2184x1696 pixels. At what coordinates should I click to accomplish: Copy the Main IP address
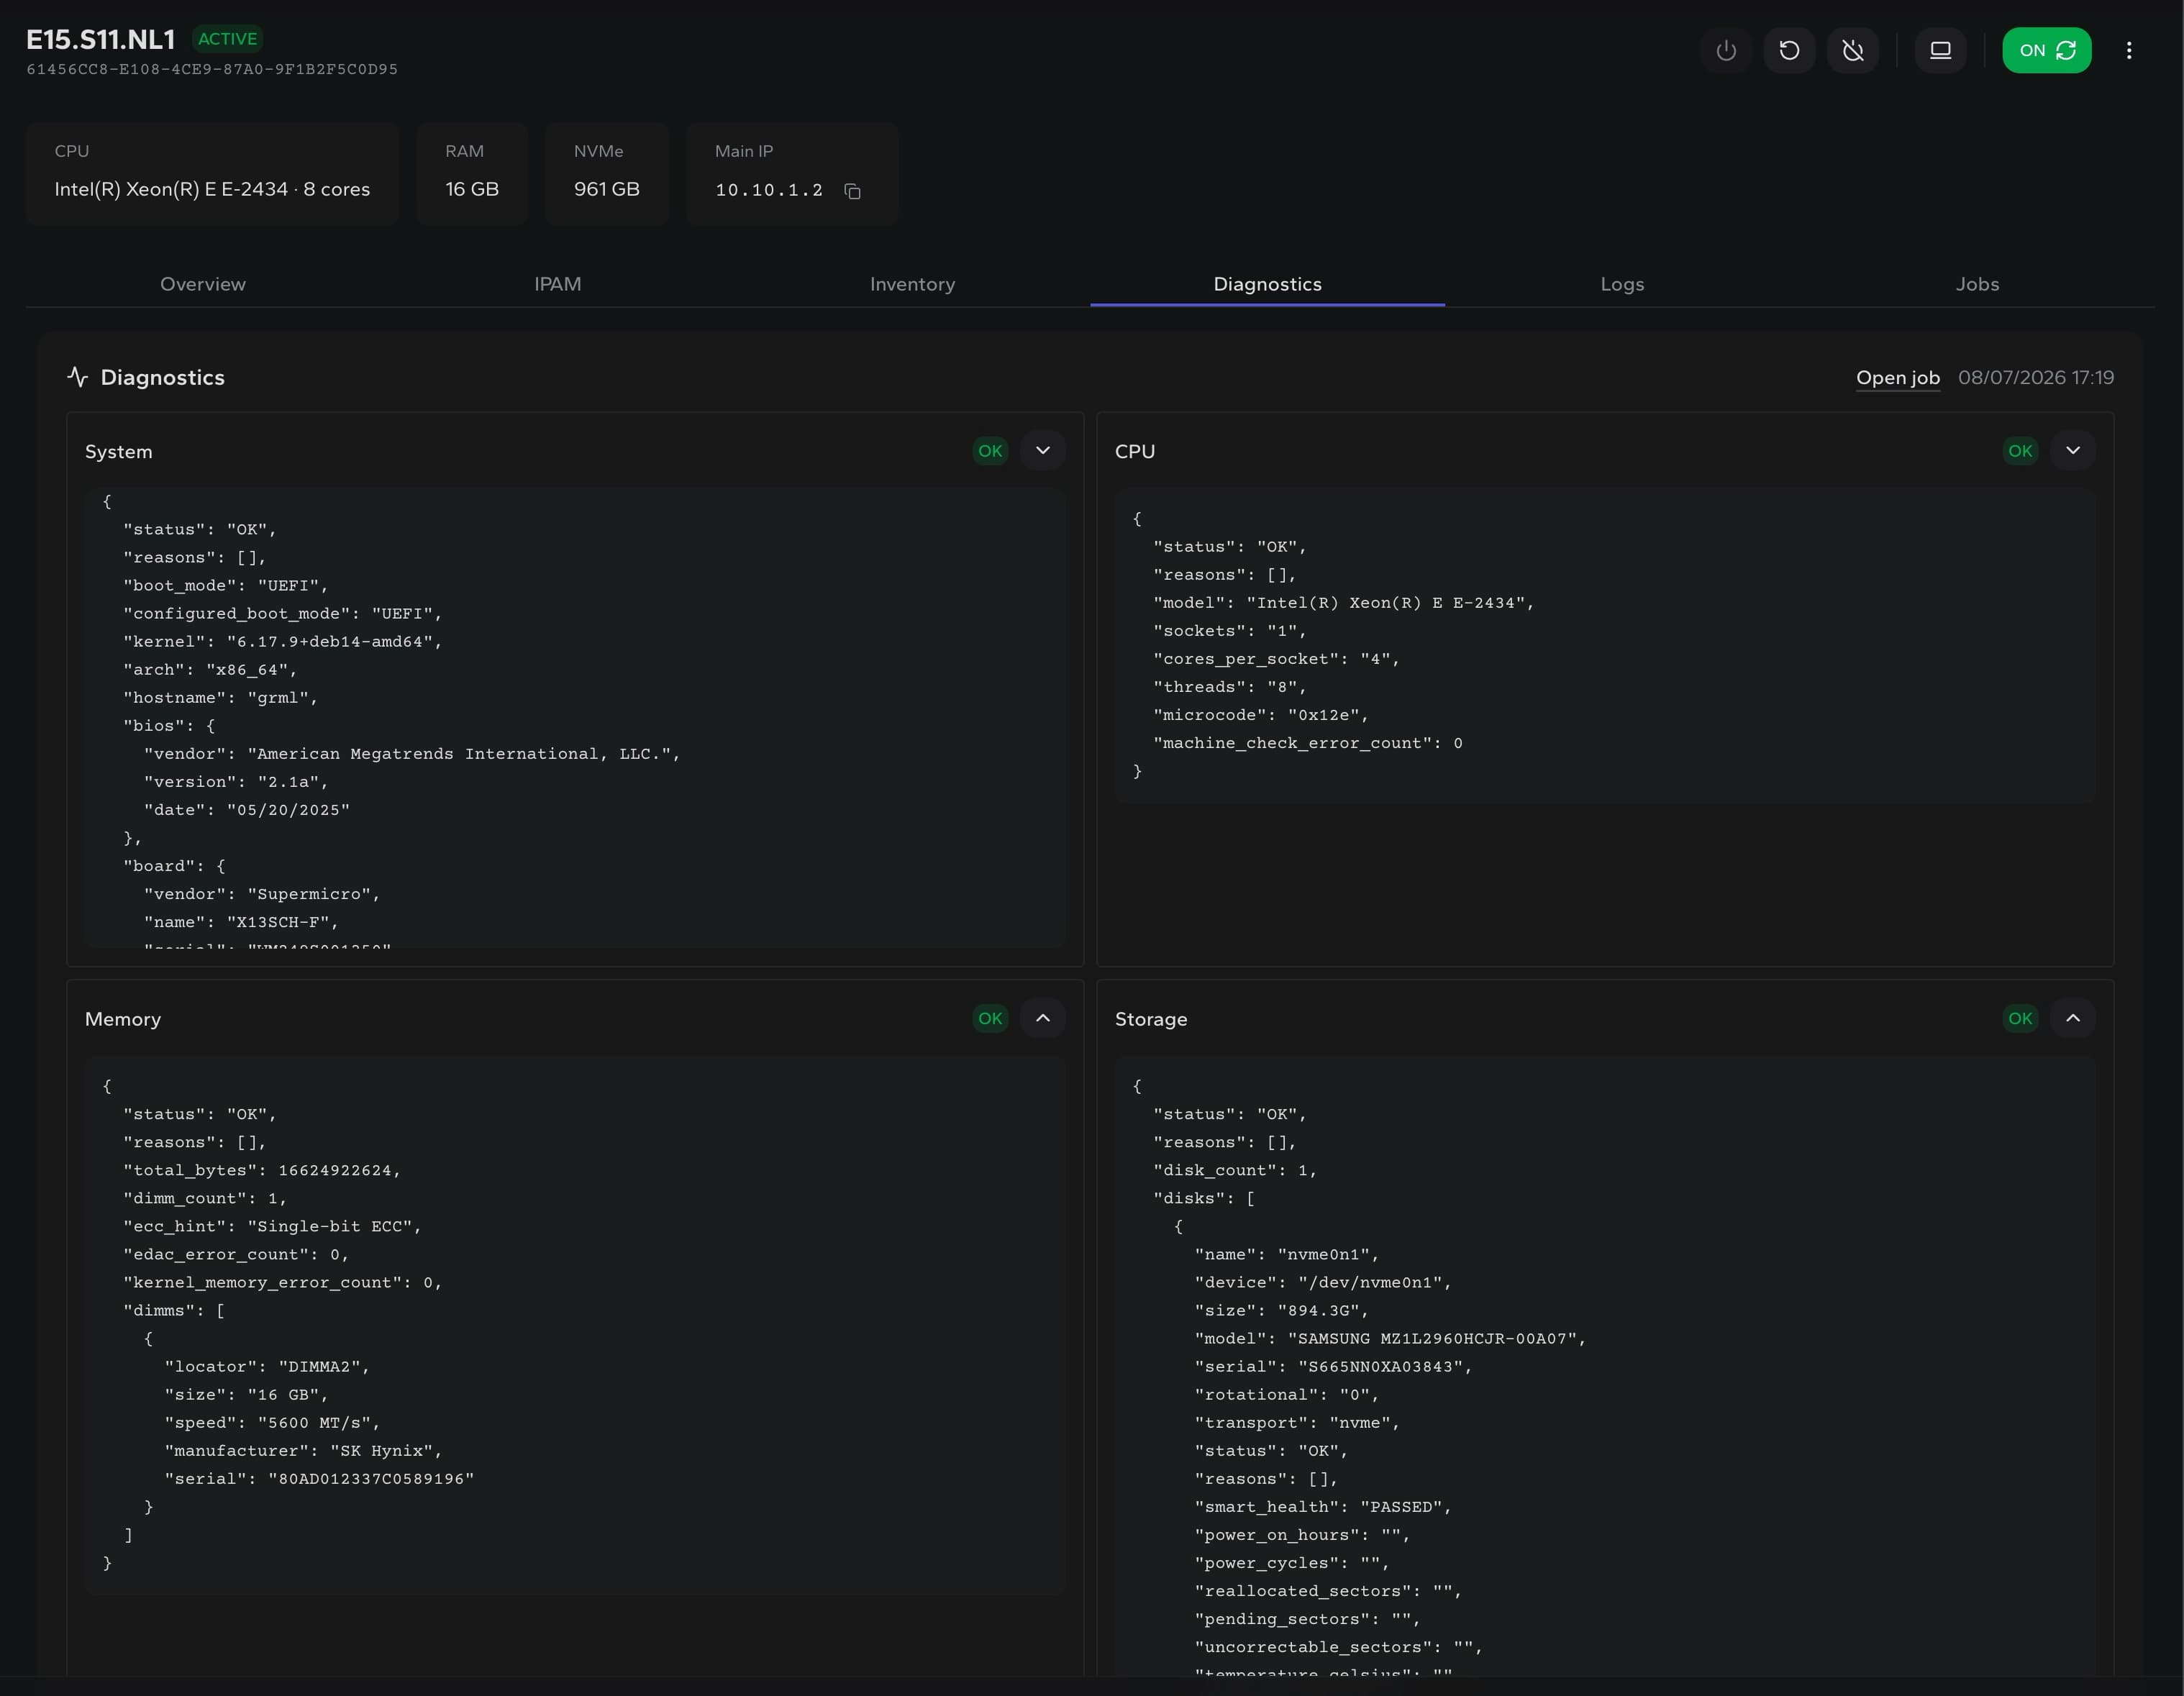(852, 191)
